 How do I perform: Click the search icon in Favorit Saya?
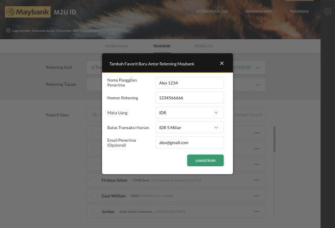95,115
